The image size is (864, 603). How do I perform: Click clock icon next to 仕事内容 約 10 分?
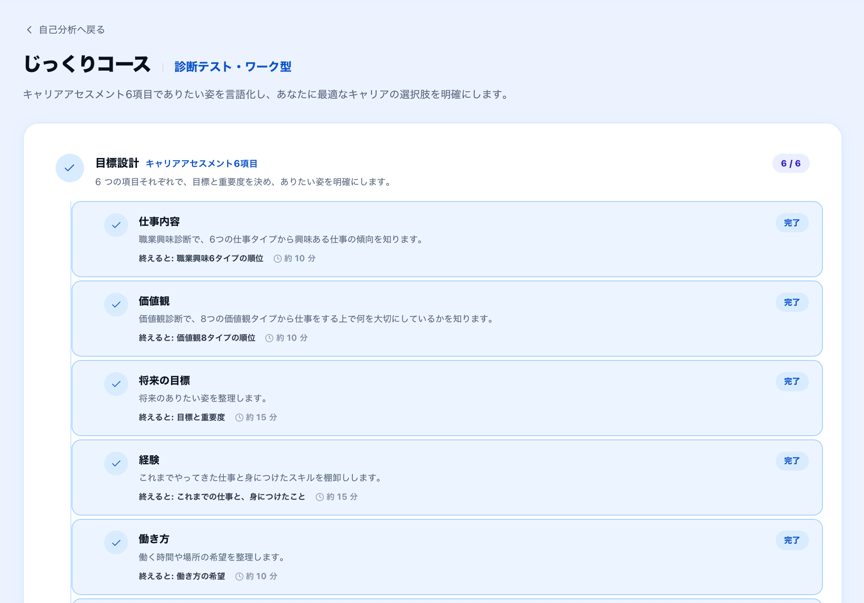(278, 258)
